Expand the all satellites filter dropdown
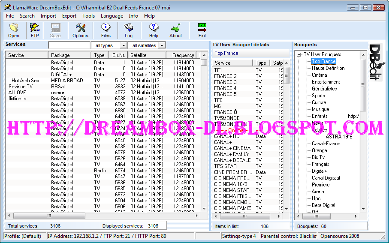The image size is (389, 243). tap(162, 45)
